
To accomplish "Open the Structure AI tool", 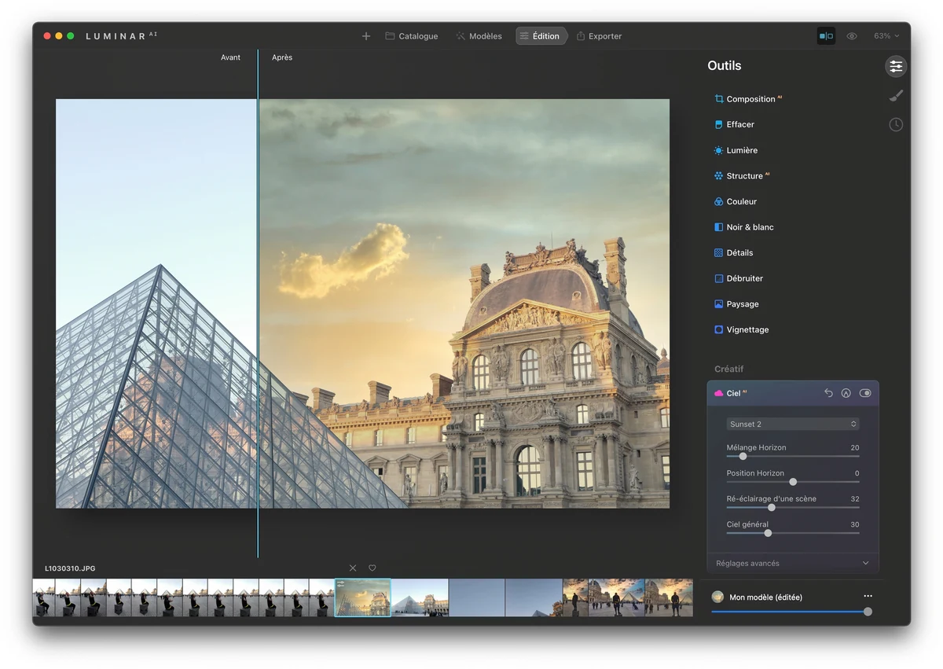I will click(x=741, y=176).
